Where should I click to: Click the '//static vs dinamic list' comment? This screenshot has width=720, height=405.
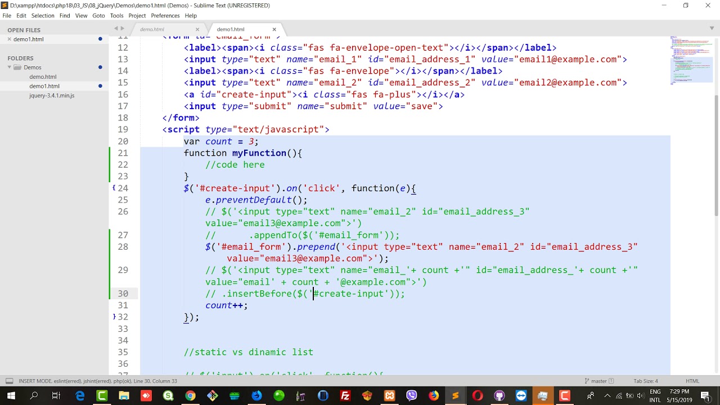click(249, 352)
